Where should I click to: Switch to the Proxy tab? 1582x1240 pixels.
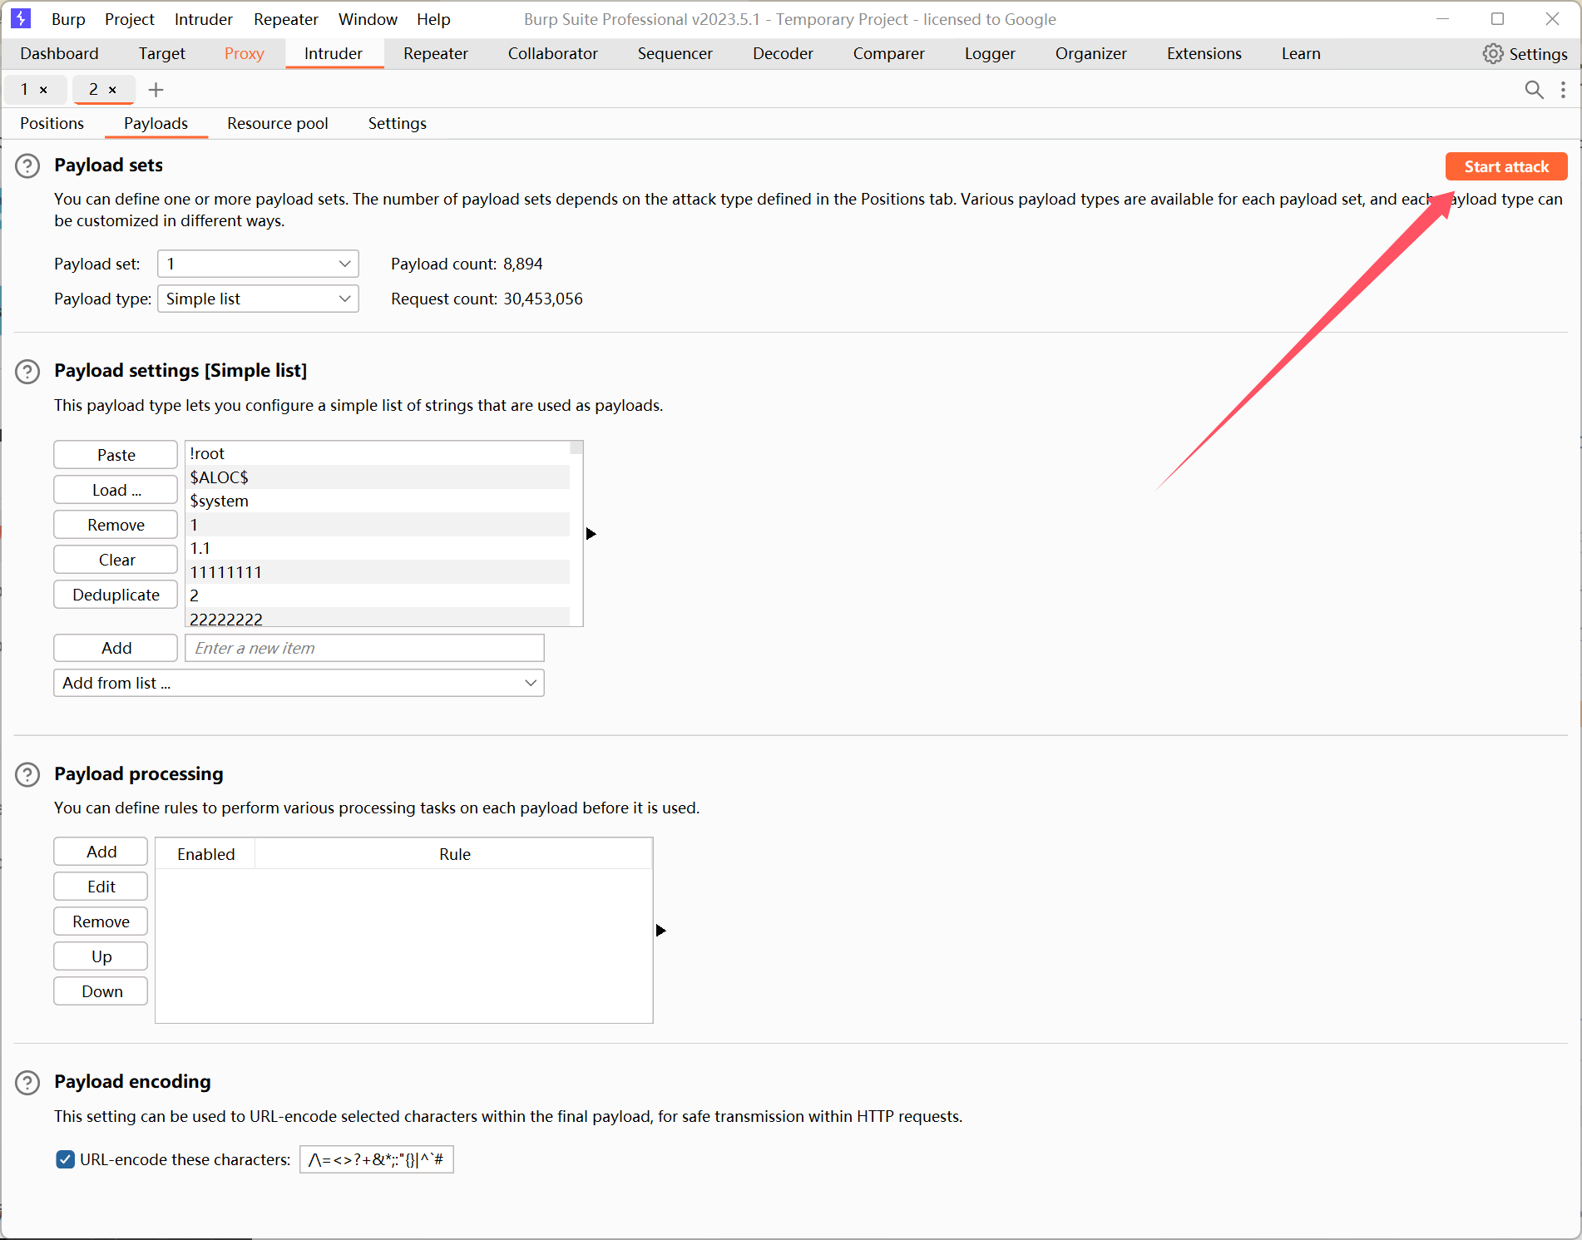click(x=245, y=53)
